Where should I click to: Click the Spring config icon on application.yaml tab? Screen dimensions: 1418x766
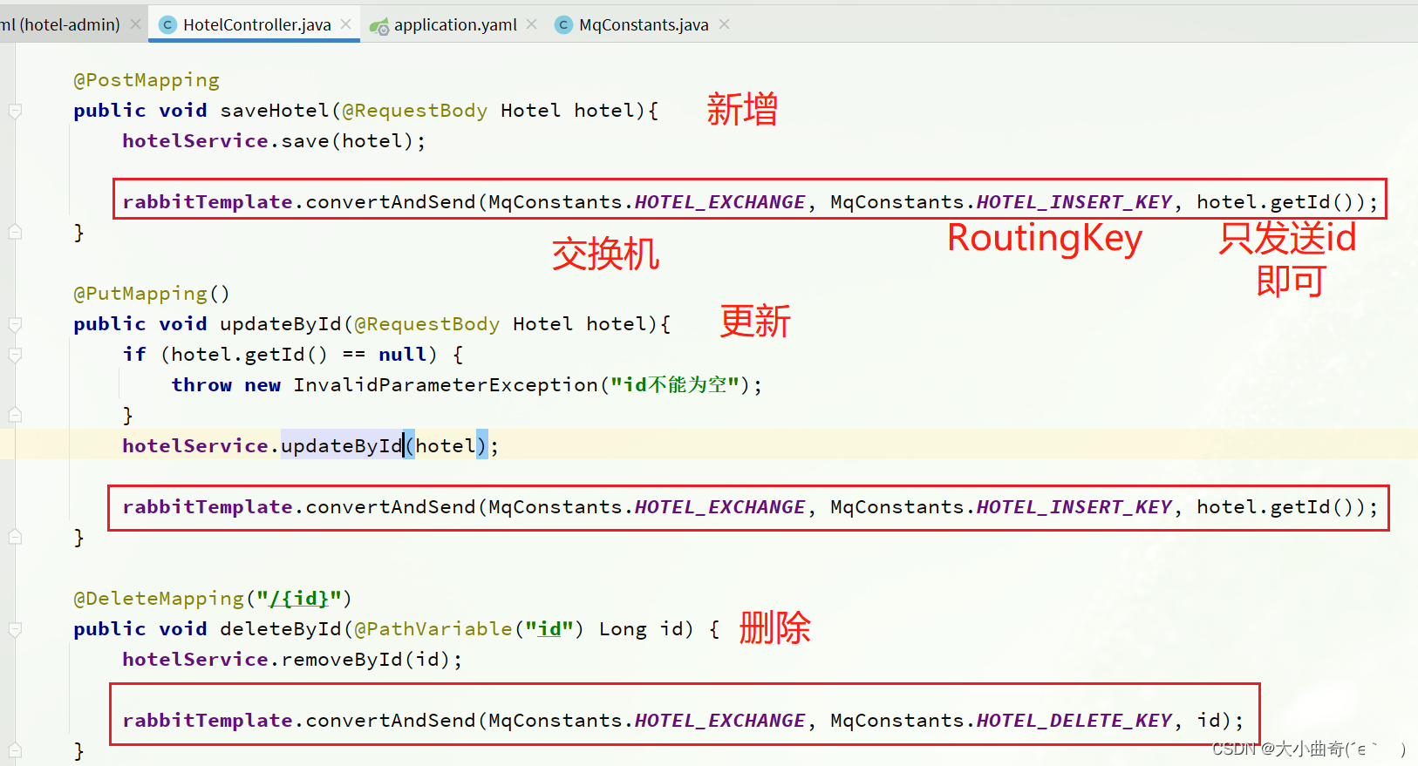(x=379, y=26)
